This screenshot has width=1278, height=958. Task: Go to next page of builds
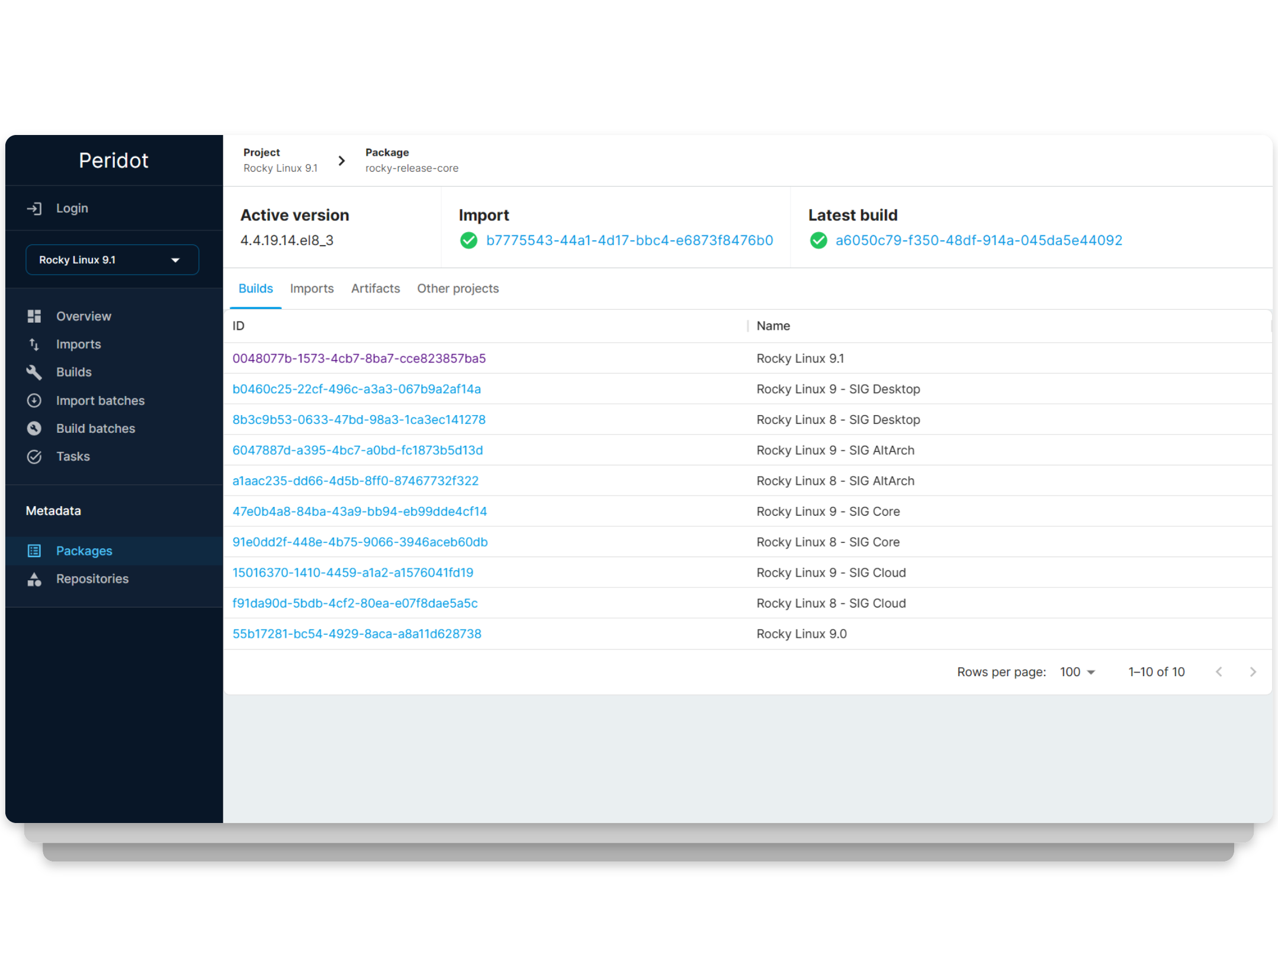point(1253,672)
